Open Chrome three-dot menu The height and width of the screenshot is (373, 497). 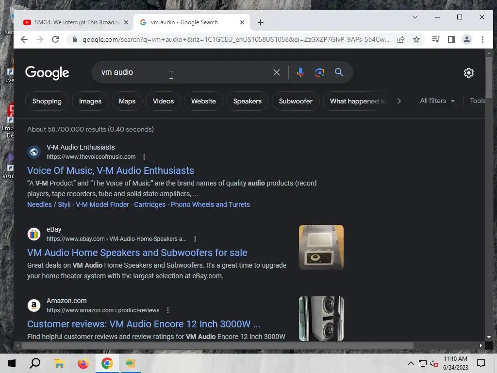pos(482,39)
